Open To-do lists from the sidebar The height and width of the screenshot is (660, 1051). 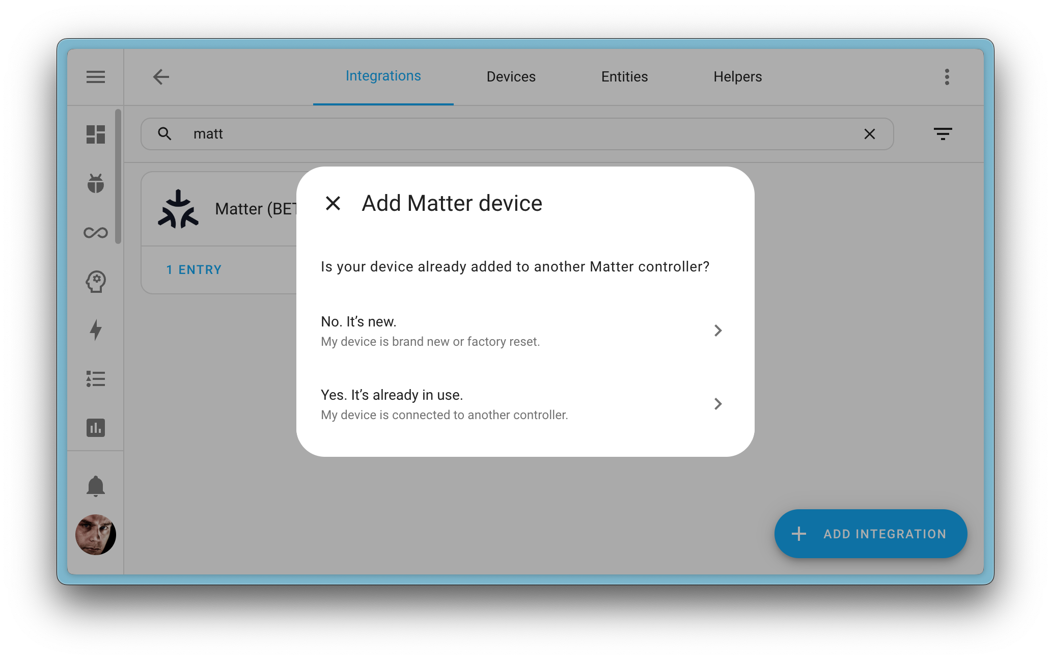(95, 379)
